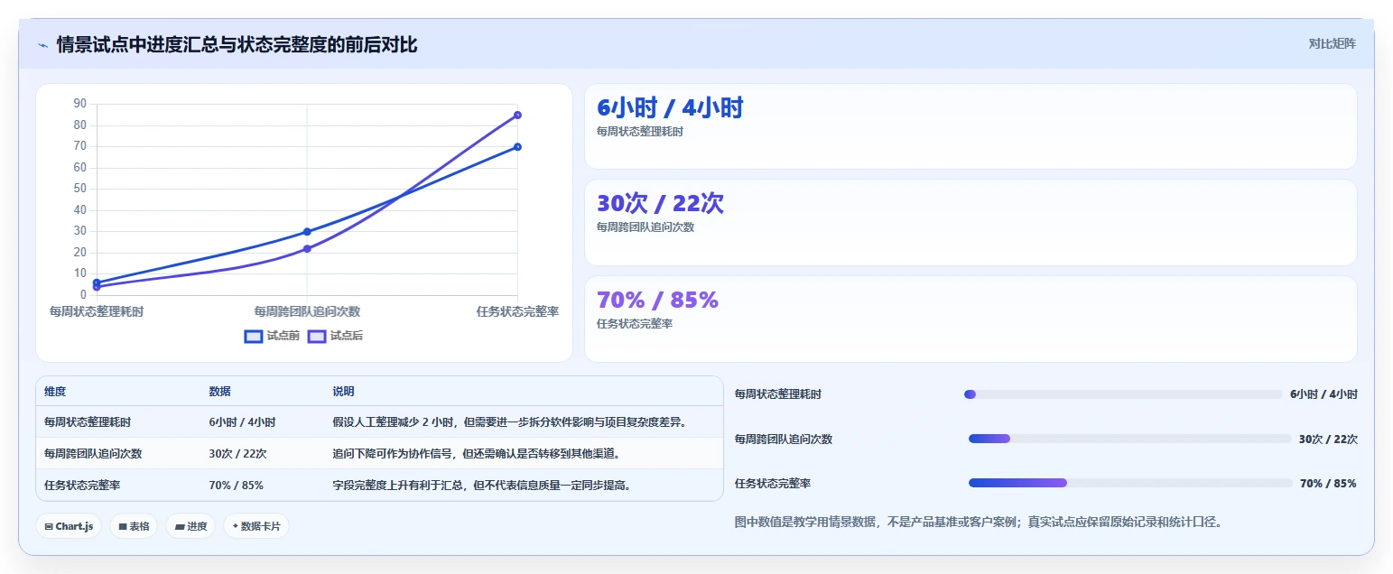The width and height of the screenshot is (1393, 574).
Task: Click the 每周状态整理耗时 progress bar
Action: pyautogui.click(x=1123, y=394)
